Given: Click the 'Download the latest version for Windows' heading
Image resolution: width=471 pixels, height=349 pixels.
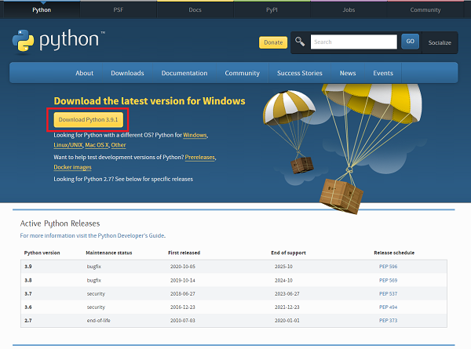Looking at the screenshot, I should 150,101.
